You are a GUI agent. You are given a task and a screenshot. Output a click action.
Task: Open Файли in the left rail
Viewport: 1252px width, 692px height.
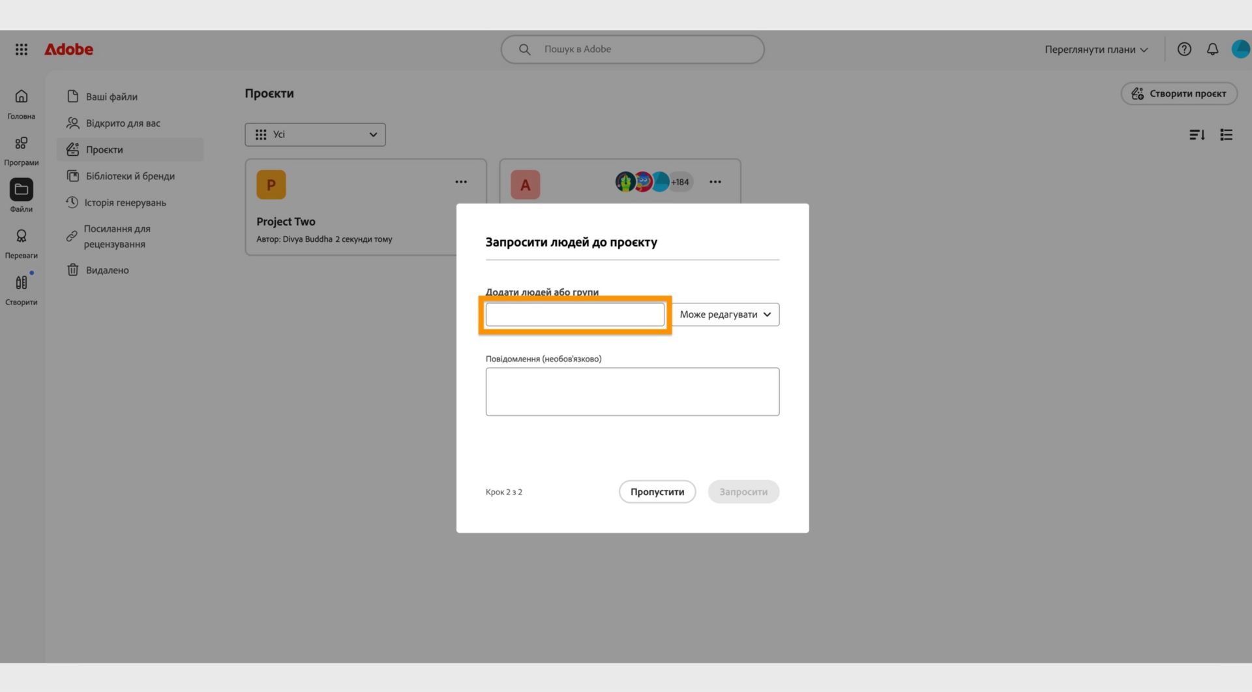tap(22, 197)
